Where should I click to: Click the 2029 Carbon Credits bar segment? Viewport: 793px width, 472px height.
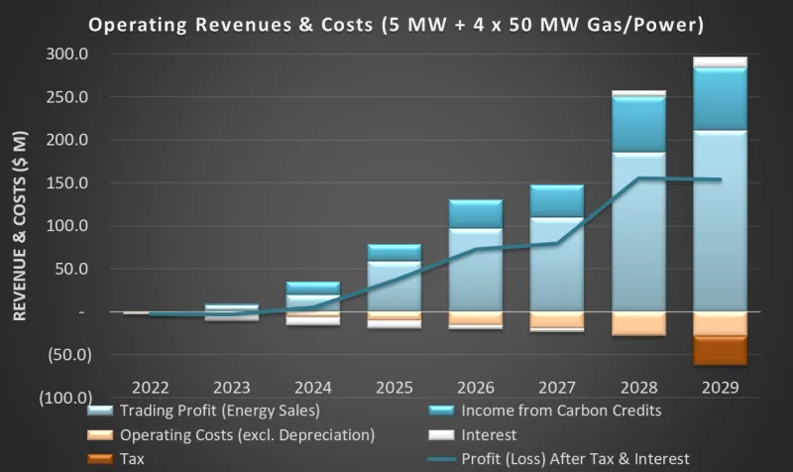pyautogui.click(x=721, y=98)
